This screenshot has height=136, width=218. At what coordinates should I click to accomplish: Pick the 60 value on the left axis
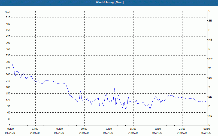tap(9, 113)
